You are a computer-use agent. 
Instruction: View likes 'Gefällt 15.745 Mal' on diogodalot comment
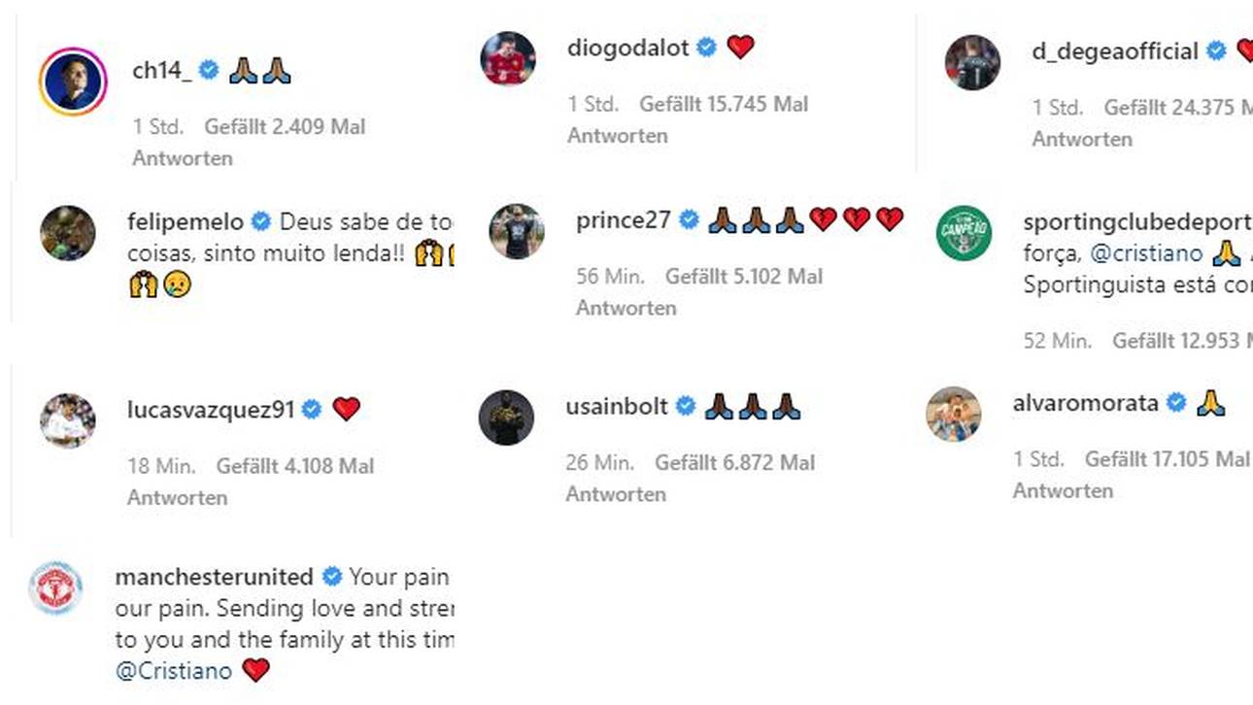(x=724, y=104)
